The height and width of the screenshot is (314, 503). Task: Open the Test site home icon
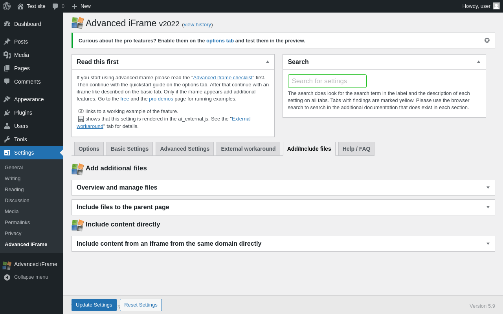tap(20, 6)
